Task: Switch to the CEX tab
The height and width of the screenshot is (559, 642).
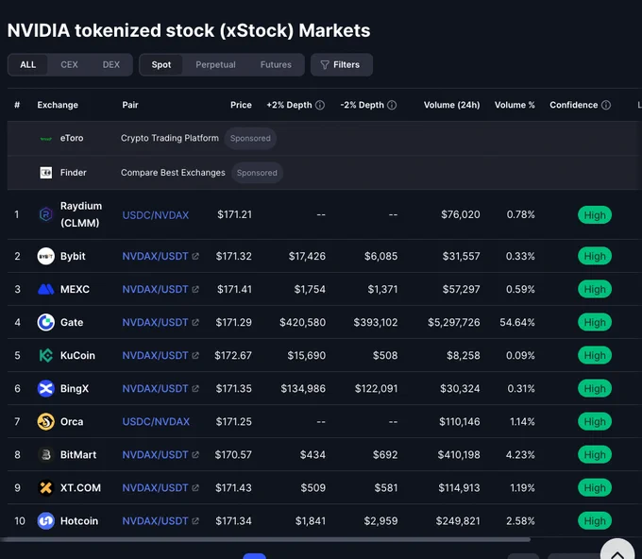Action: (69, 65)
